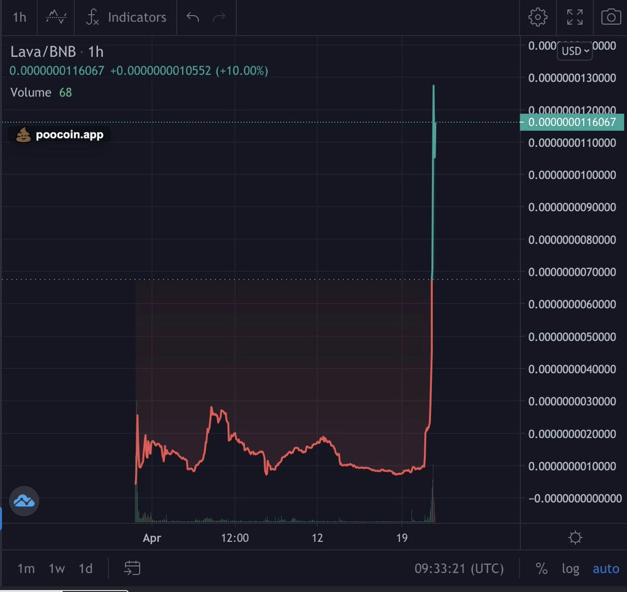Undo the last chart action
627x592 pixels.
tap(193, 17)
